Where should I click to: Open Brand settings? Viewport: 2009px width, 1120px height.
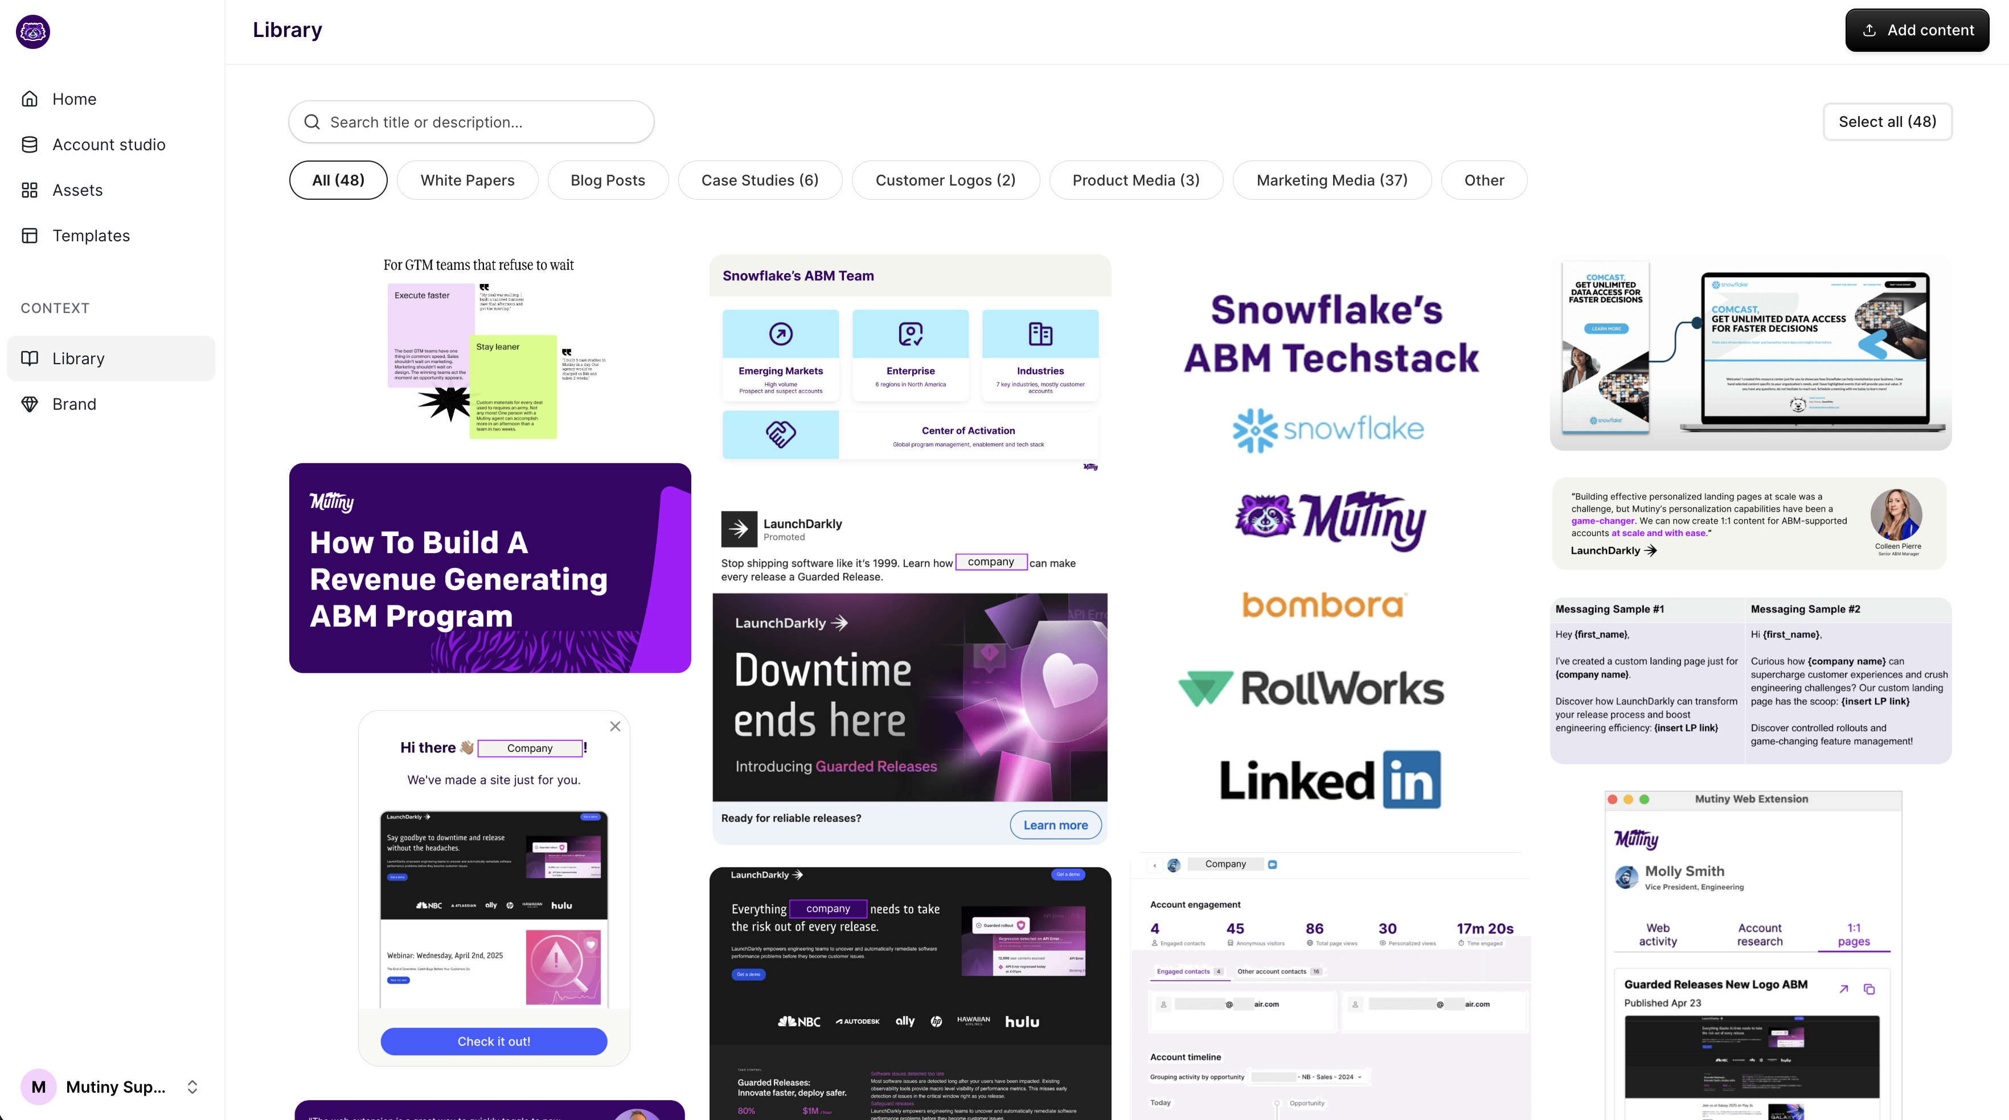pyautogui.click(x=110, y=403)
